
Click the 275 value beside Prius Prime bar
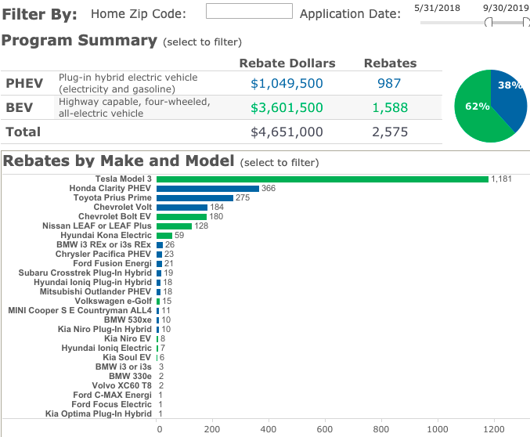(x=243, y=198)
